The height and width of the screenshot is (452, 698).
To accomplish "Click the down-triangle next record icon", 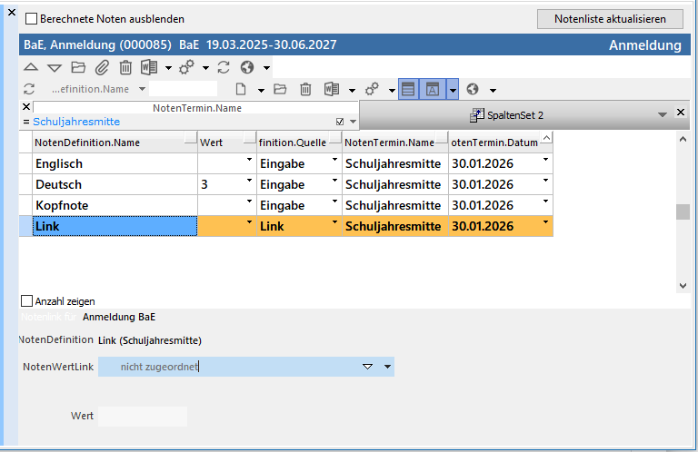I will [x=55, y=67].
